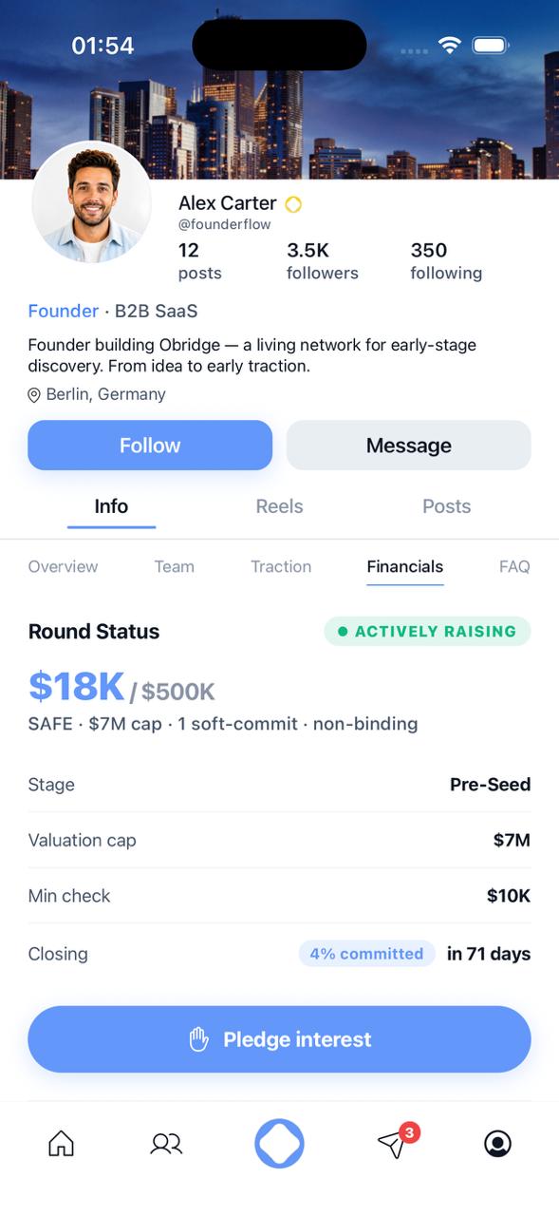Open the FAQ sub-tab

[514, 566]
